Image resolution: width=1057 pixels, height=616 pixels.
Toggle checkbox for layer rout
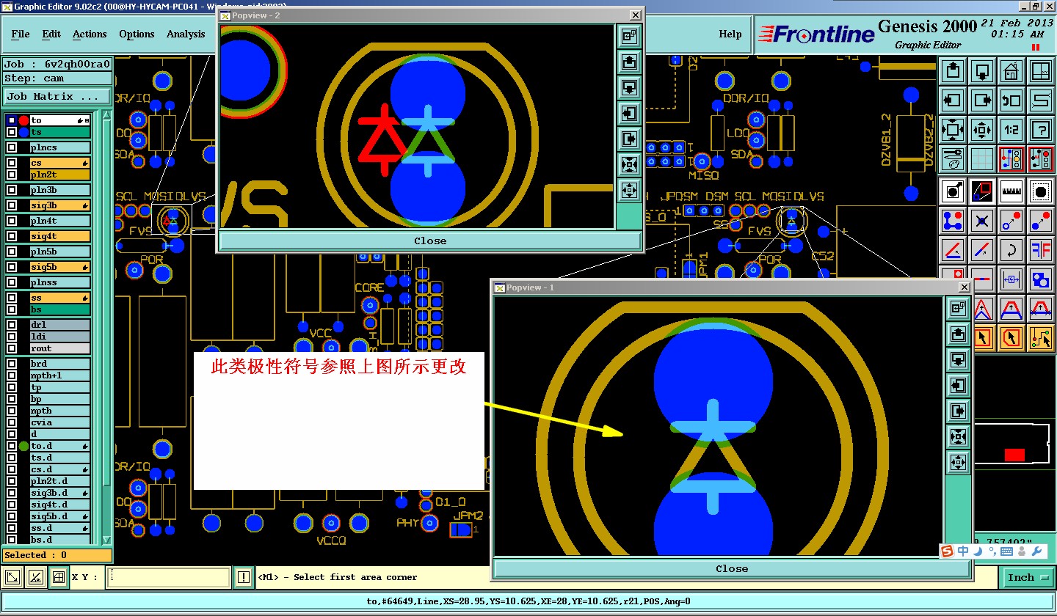pyautogui.click(x=12, y=348)
